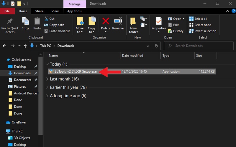Screen dimensions: 236x147
Task: Open the Android Device folder
Action: pyautogui.click(x=23, y=93)
